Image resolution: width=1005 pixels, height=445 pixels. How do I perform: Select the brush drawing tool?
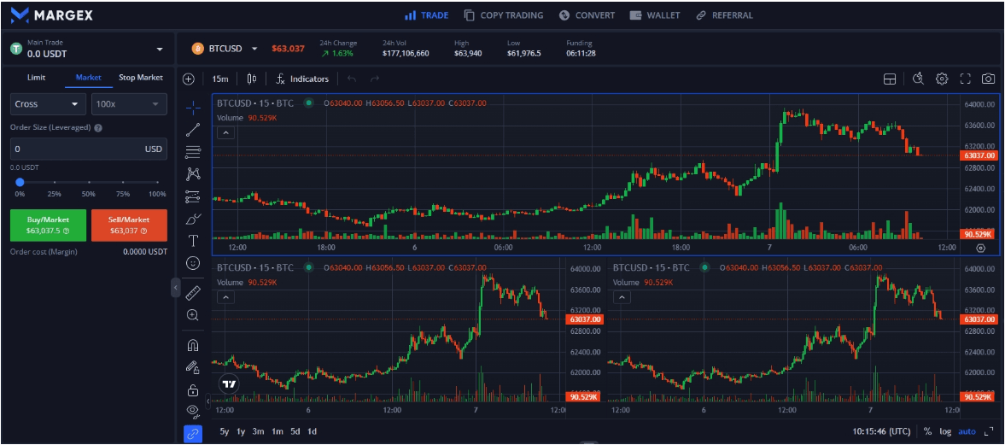pyautogui.click(x=193, y=219)
